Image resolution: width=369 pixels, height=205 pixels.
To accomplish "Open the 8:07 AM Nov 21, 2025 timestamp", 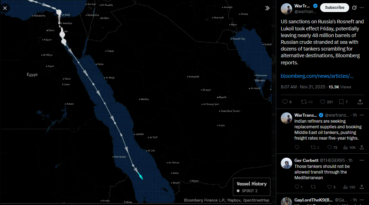I will (x=303, y=87).
